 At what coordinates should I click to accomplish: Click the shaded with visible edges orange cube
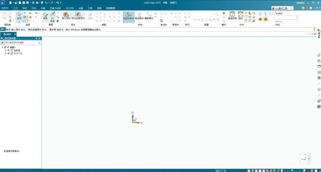click(x=265, y=19)
